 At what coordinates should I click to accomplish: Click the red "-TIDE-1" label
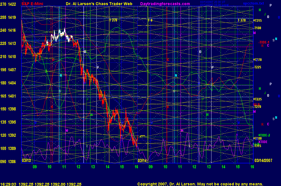pos(264,42)
